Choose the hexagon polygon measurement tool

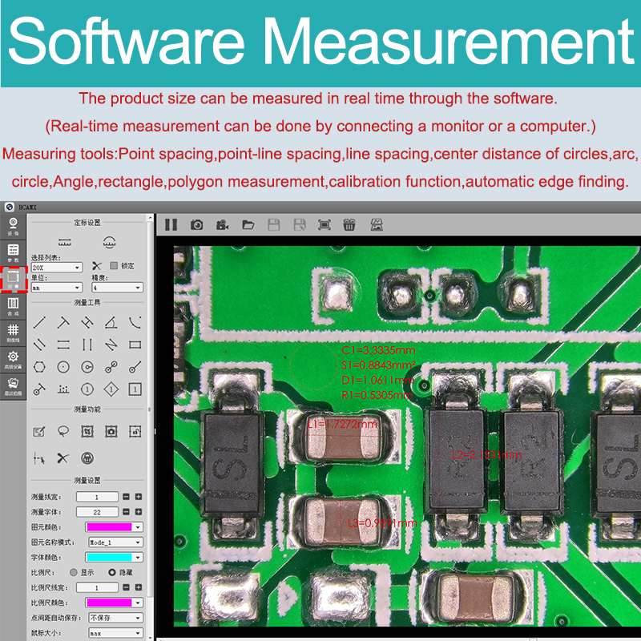point(38,367)
